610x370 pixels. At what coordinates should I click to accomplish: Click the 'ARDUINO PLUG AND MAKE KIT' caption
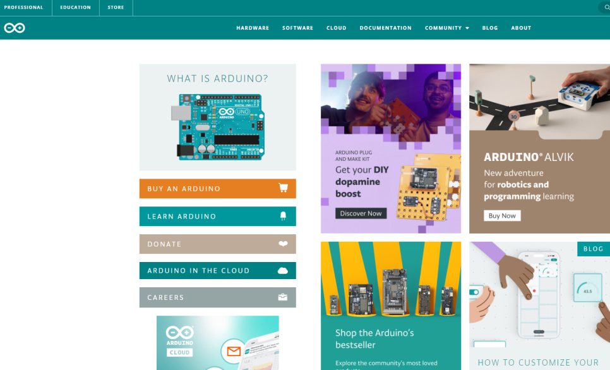354,155
